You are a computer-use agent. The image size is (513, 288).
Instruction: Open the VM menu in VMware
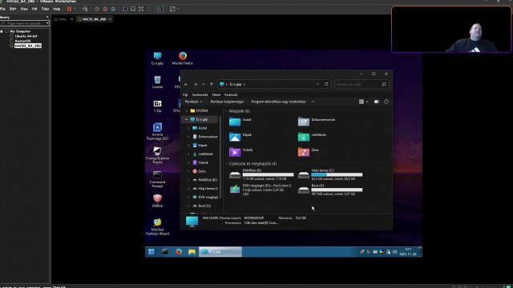(x=34, y=9)
